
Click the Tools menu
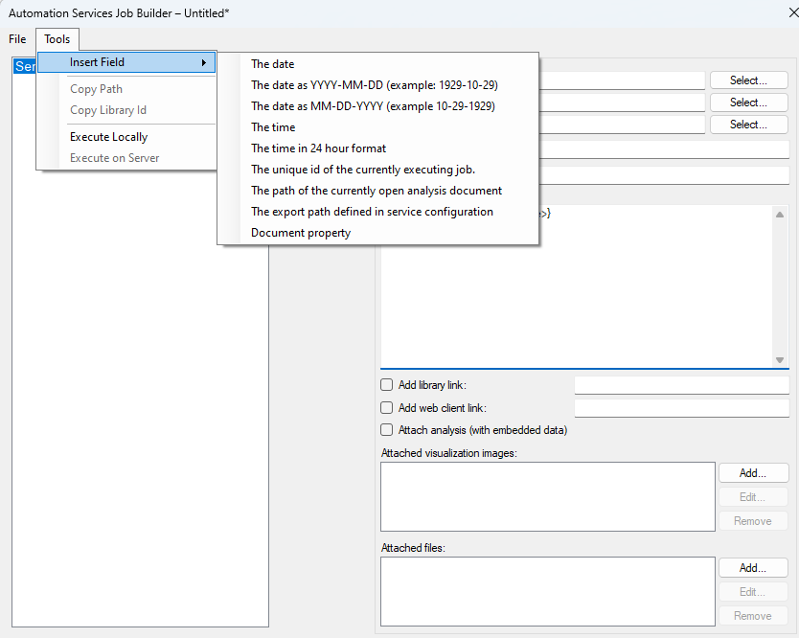(x=57, y=39)
